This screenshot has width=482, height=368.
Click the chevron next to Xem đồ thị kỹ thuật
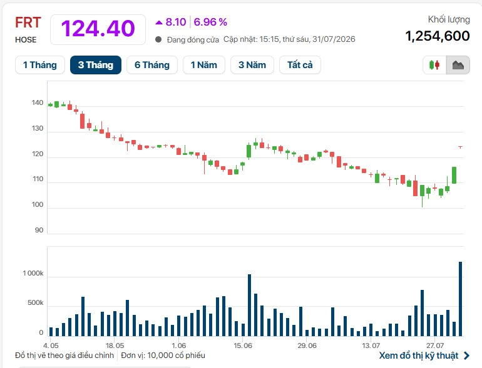(x=466, y=356)
